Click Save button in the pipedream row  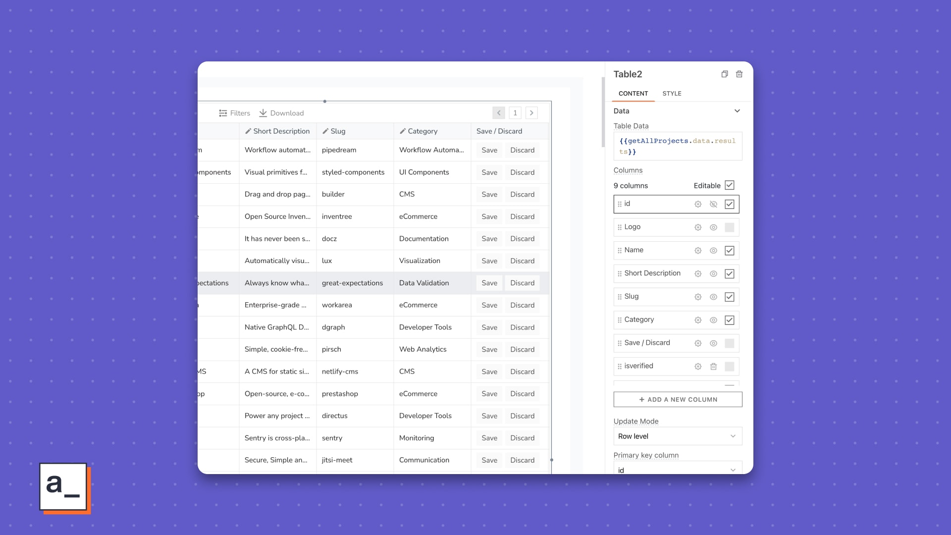coord(489,150)
